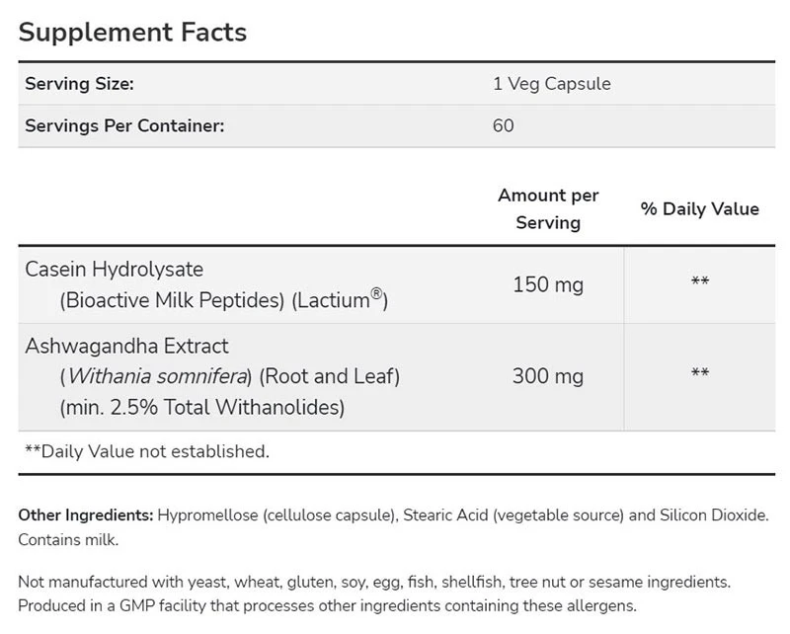Click the 150 mg amount
Screen dimensions: 790x634
(548, 285)
